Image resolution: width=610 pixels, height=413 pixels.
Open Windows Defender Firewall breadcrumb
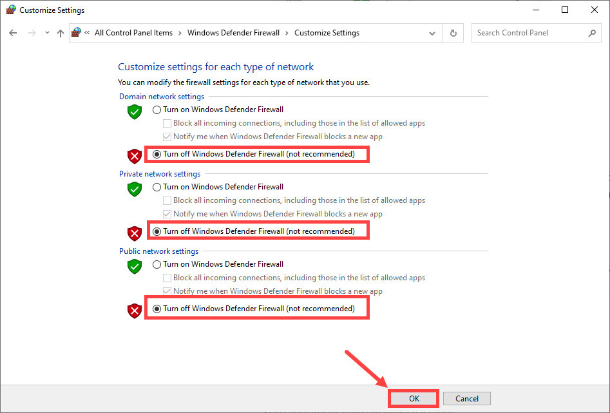coord(233,33)
